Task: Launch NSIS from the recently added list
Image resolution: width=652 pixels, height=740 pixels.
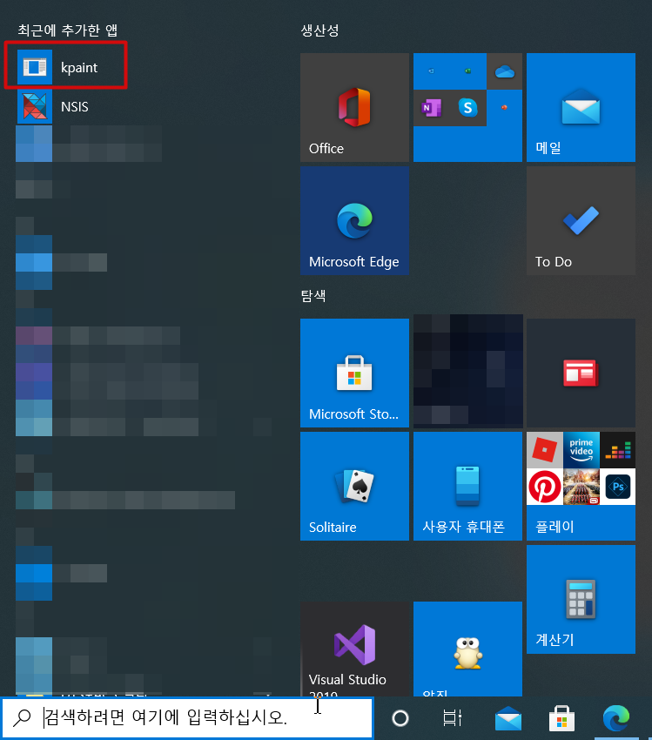Action: pos(66,107)
